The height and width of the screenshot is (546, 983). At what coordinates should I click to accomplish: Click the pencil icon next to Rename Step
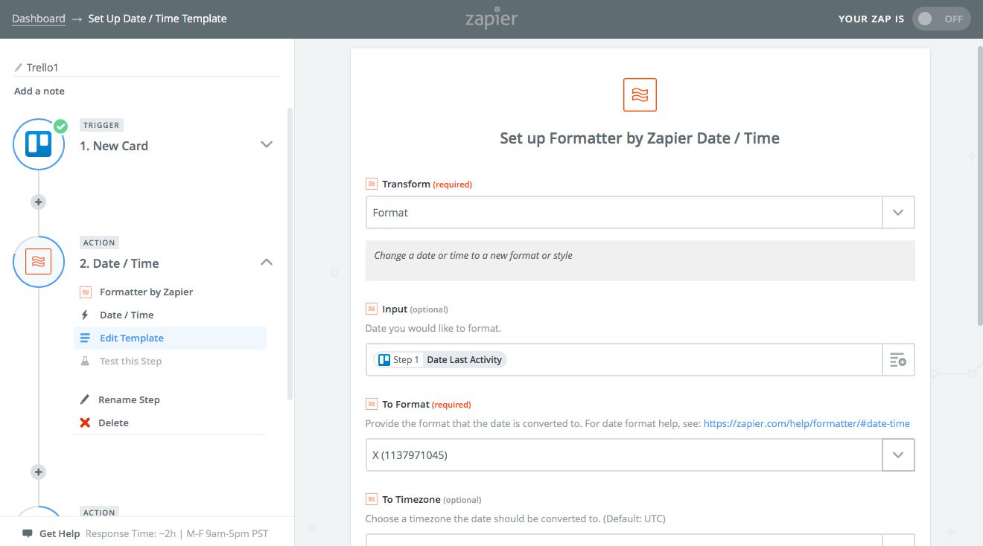pyautogui.click(x=85, y=399)
